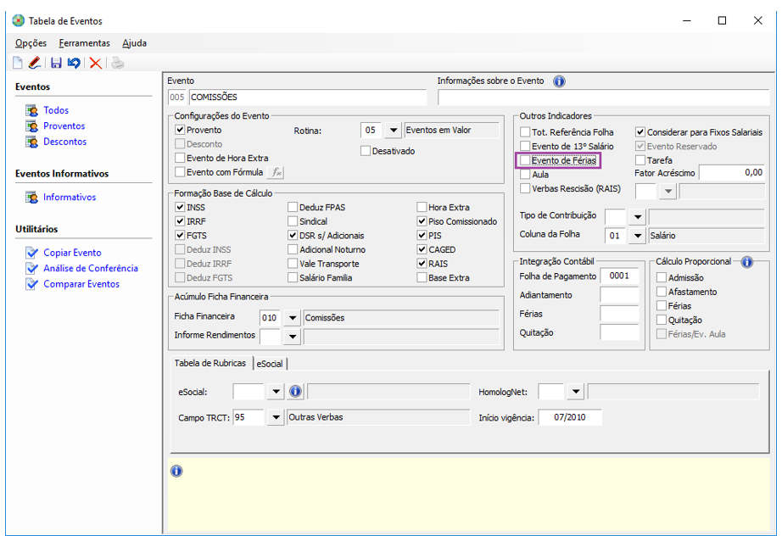Screen dimensions: 782x541
Task: Toggle Considerar para Fixos Salariais checkbox
Action: [x=640, y=132]
